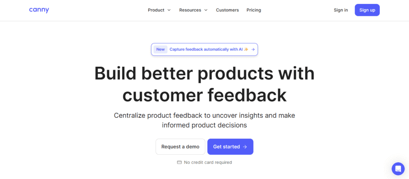The height and width of the screenshot is (179, 409).
Task: Open the chat support widget icon
Action: 398,169
